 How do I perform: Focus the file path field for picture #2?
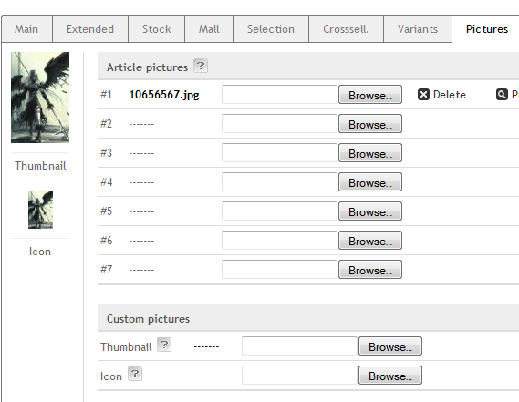coord(279,124)
